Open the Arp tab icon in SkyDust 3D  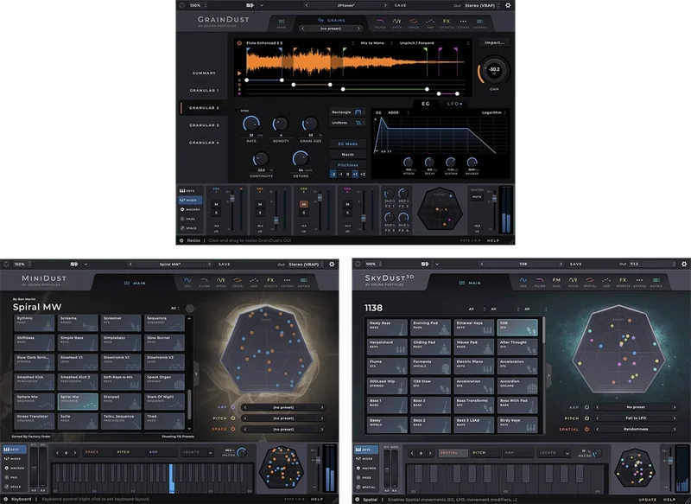click(606, 282)
